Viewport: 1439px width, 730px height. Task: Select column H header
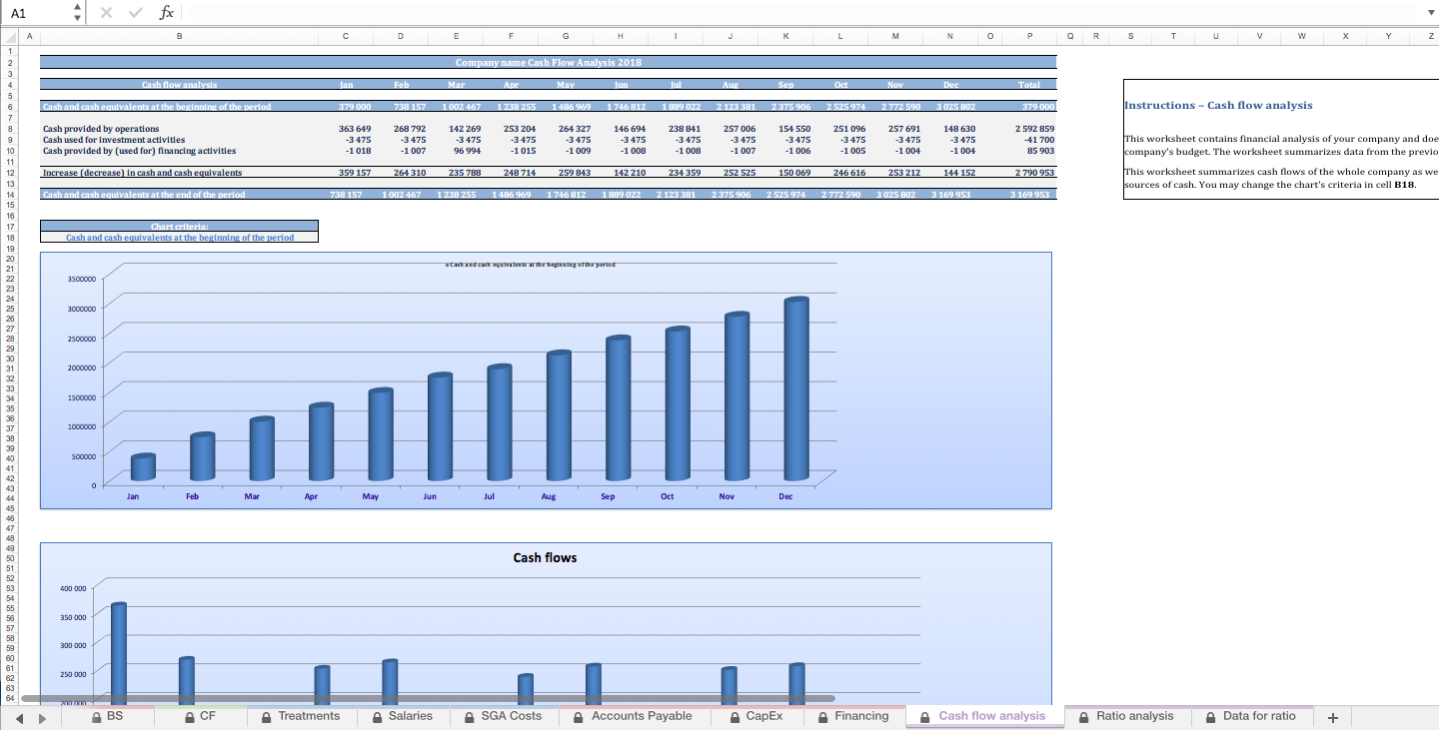coord(621,37)
